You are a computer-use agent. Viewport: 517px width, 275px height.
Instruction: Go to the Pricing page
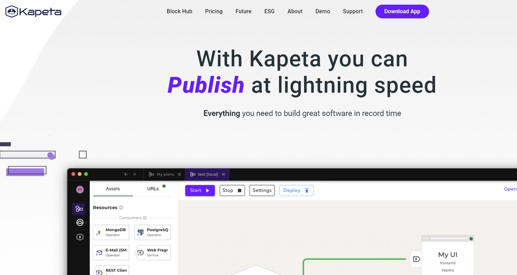click(x=214, y=11)
